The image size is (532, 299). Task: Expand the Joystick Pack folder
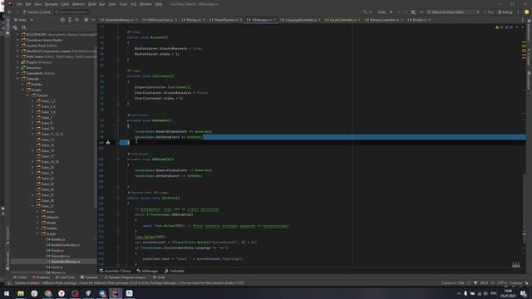pyautogui.click(x=17, y=46)
